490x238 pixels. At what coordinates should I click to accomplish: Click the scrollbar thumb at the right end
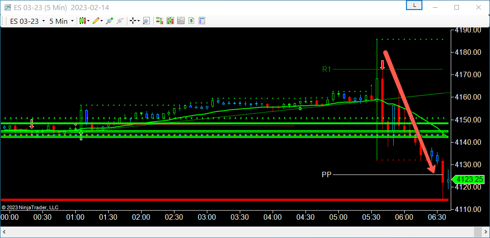(x=478, y=232)
